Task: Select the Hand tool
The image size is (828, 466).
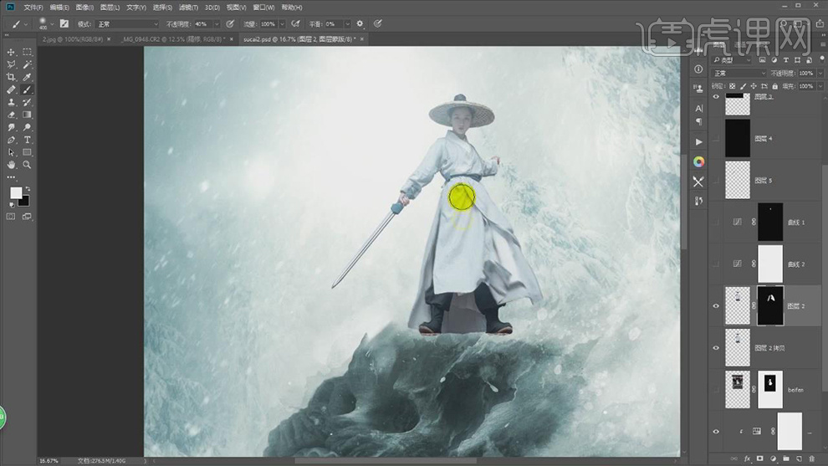Action: point(11,165)
